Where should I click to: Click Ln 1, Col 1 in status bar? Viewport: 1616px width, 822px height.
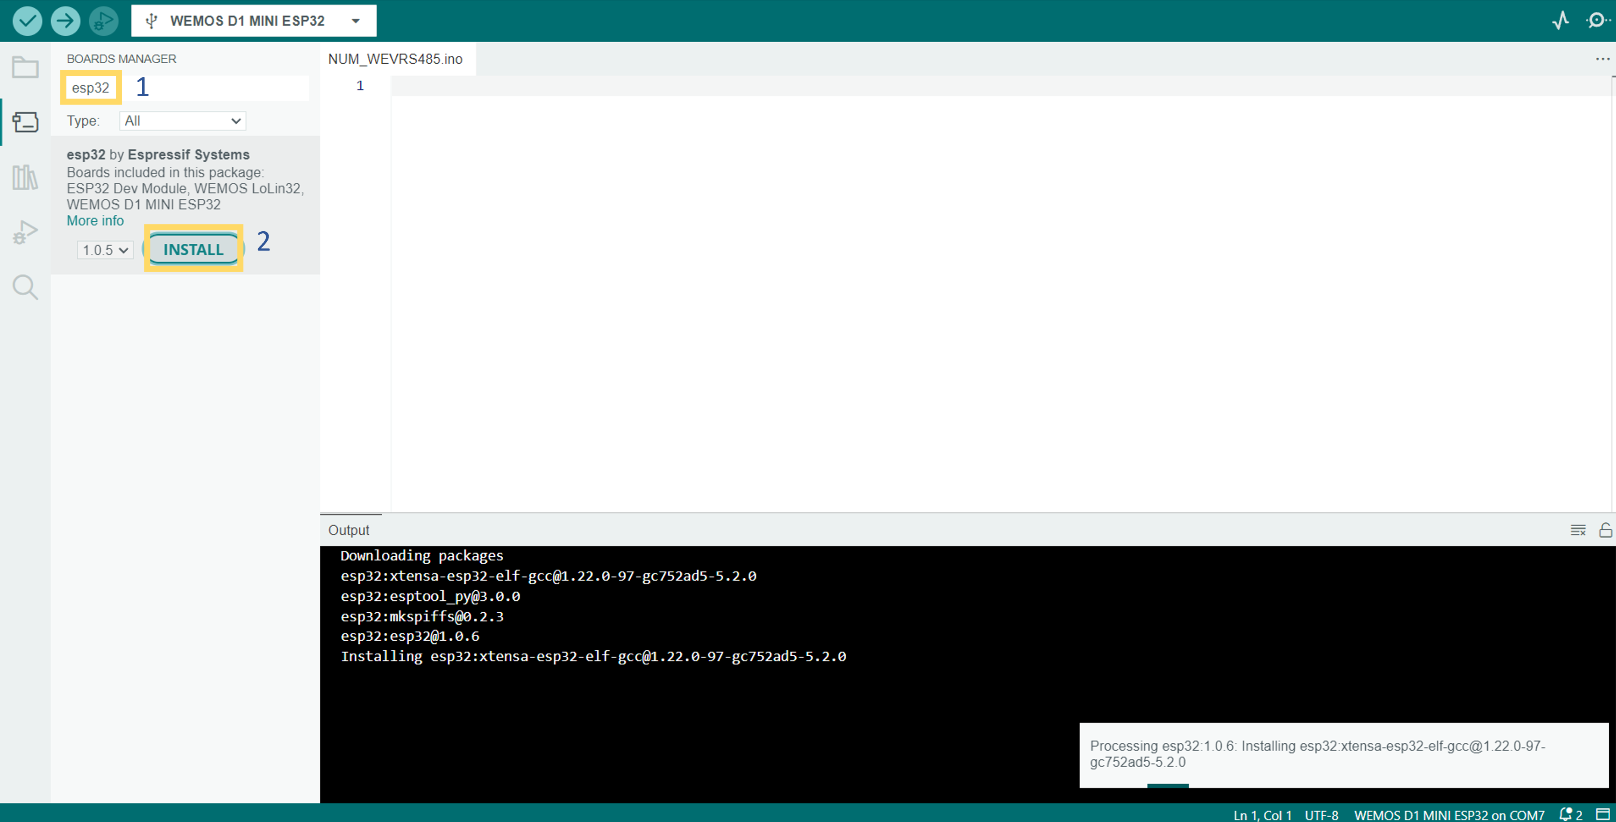(1262, 815)
